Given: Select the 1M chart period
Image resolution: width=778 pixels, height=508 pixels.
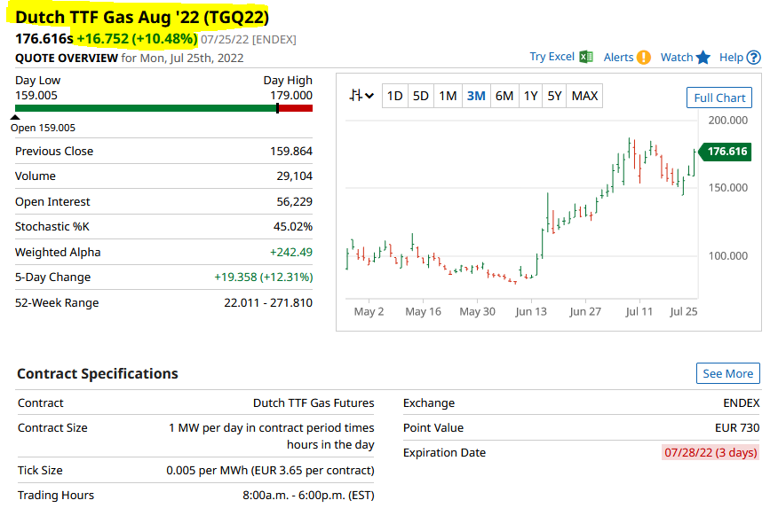Looking at the screenshot, I should tap(448, 96).
